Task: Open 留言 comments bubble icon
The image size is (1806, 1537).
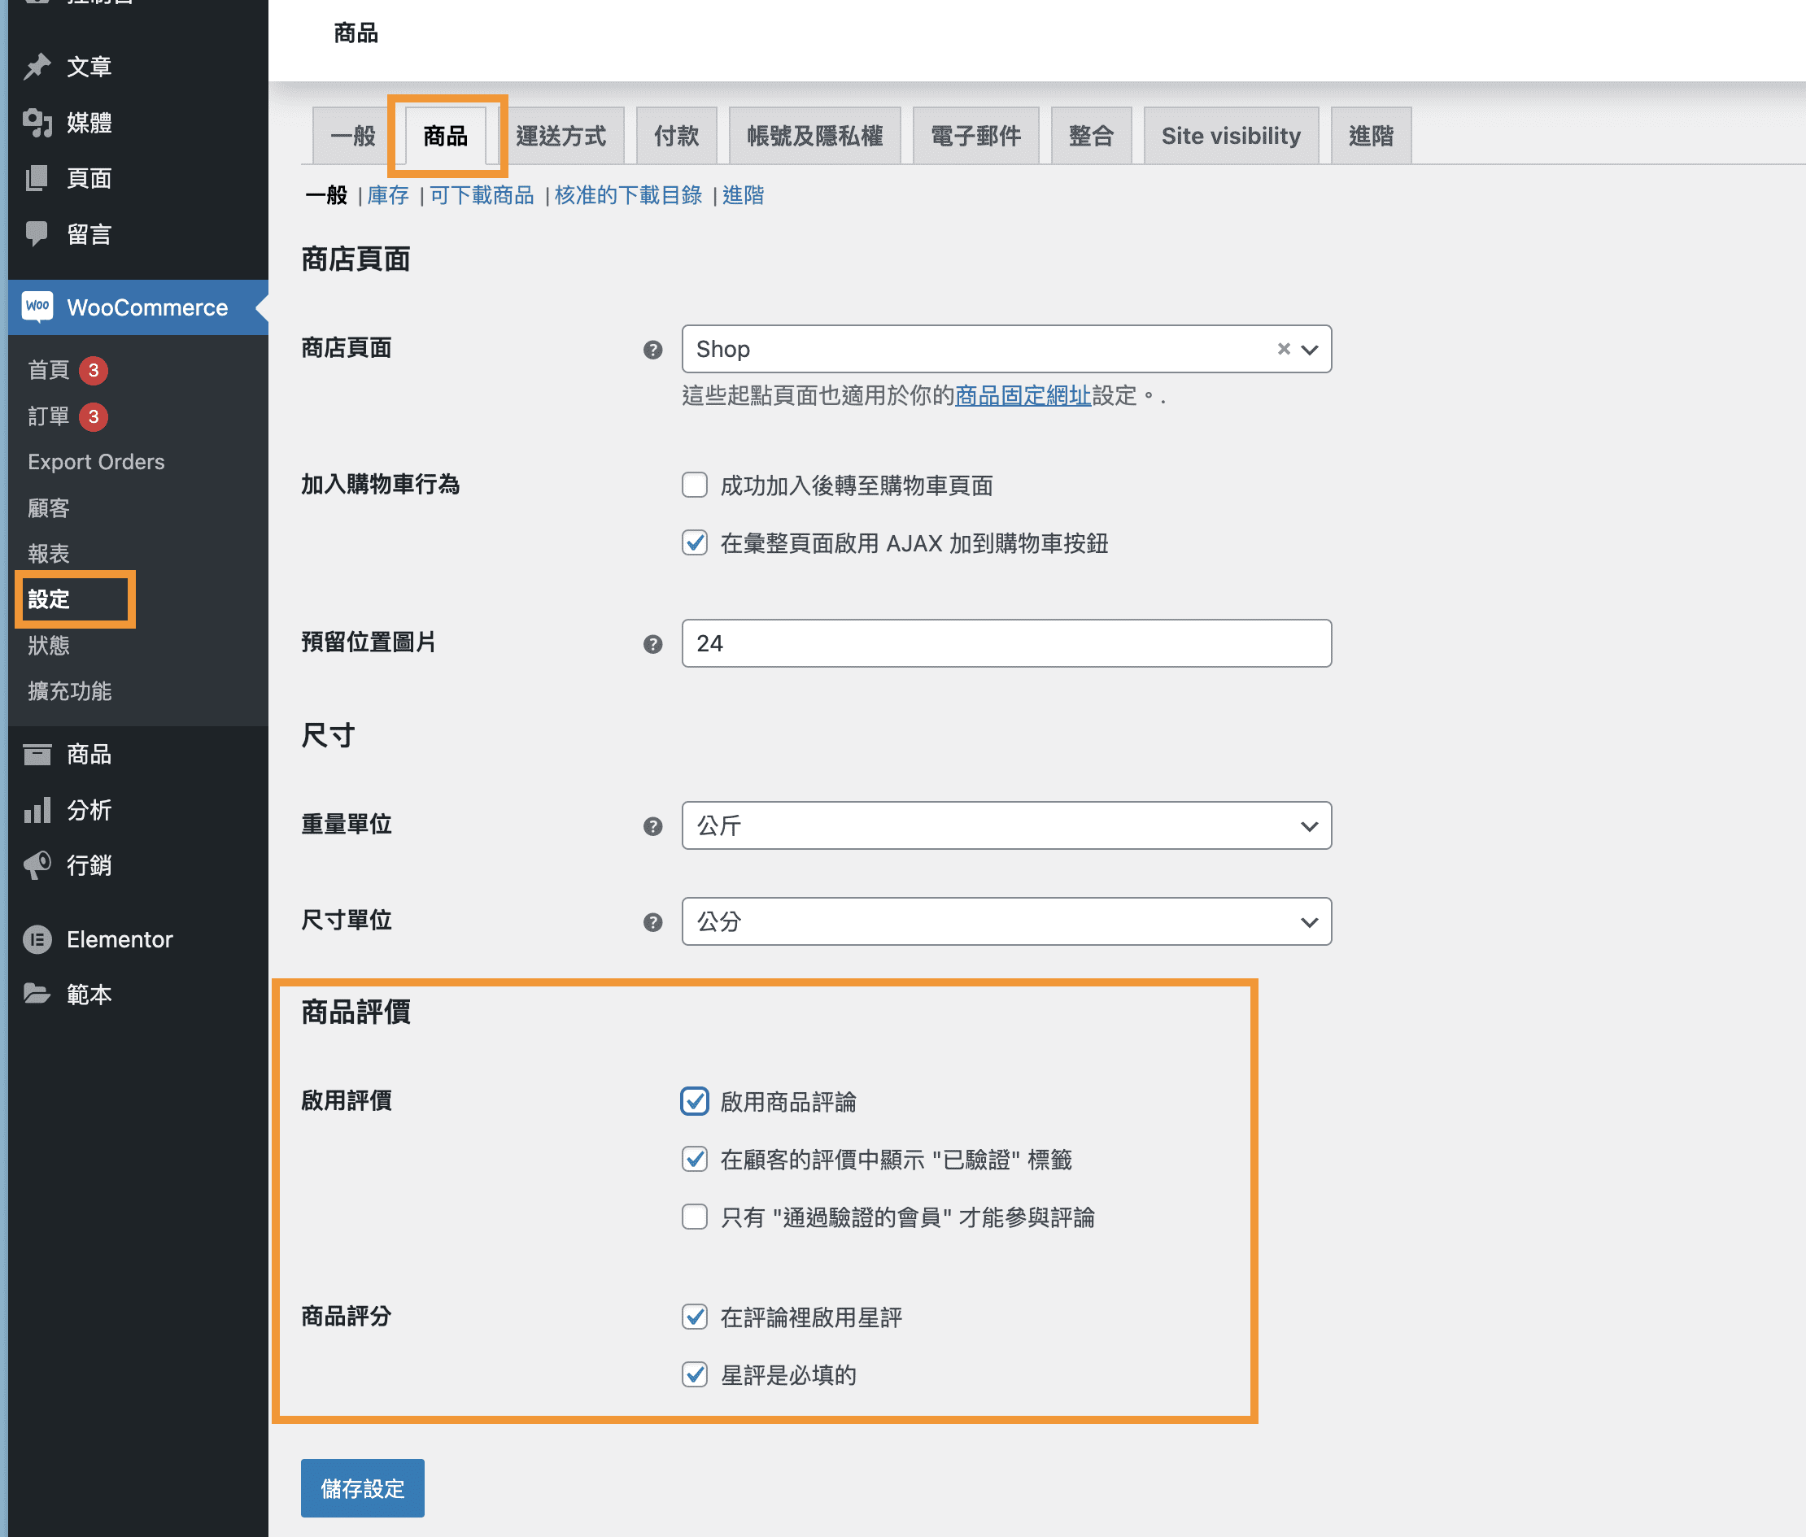Action: 37,233
